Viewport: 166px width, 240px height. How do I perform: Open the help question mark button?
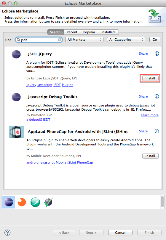click(7, 233)
